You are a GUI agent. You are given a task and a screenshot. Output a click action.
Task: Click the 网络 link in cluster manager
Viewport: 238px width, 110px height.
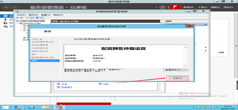pos(106,84)
